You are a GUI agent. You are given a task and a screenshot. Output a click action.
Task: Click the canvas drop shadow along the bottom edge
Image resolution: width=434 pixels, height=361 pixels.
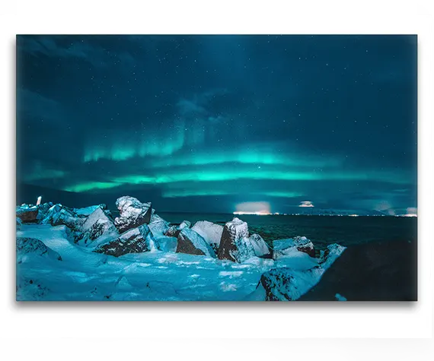(217, 303)
